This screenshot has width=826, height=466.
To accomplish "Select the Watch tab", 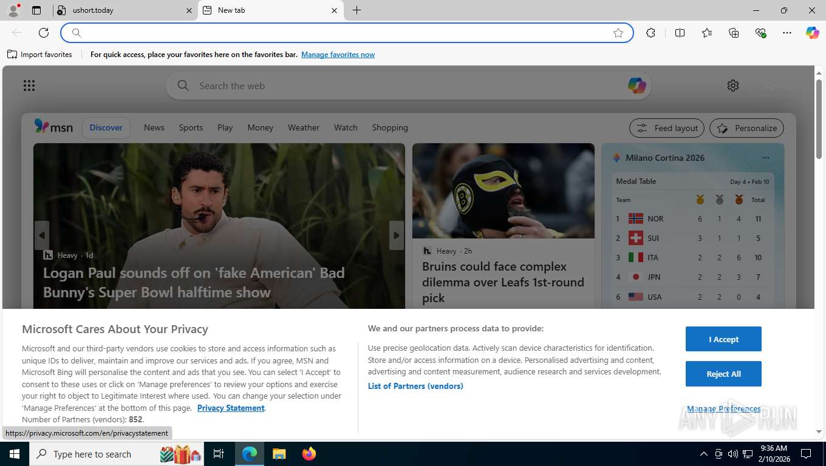I will pyautogui.click(x=346, y=127).
